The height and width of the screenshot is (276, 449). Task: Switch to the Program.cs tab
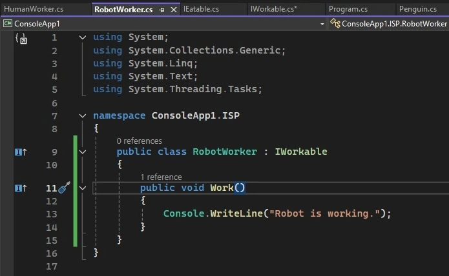click(348, 9)
